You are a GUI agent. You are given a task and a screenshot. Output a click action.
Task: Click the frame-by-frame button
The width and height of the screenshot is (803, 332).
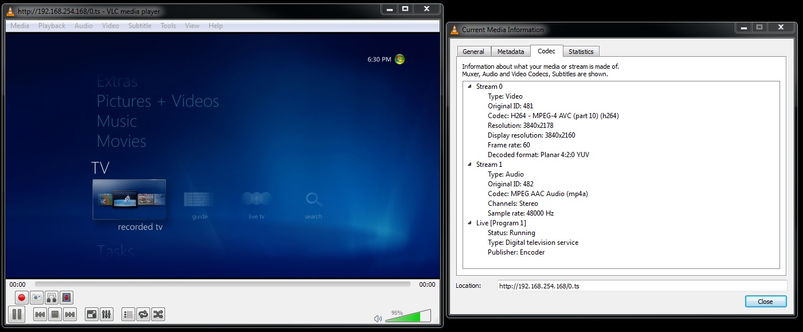pyautogui.click(x=66, y=298)
